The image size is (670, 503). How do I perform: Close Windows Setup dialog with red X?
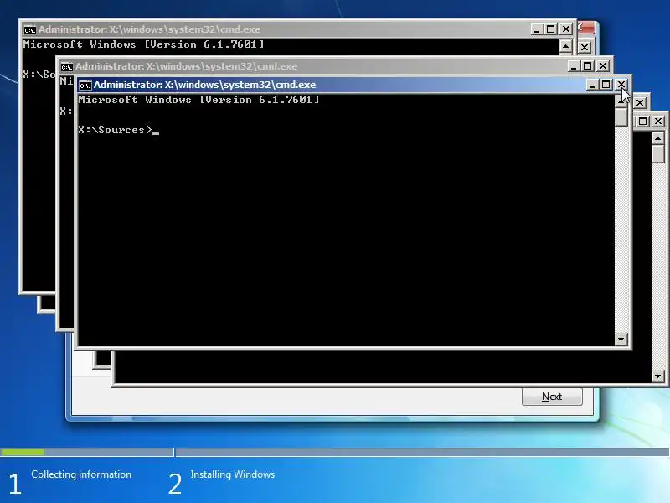click(585, 28)
